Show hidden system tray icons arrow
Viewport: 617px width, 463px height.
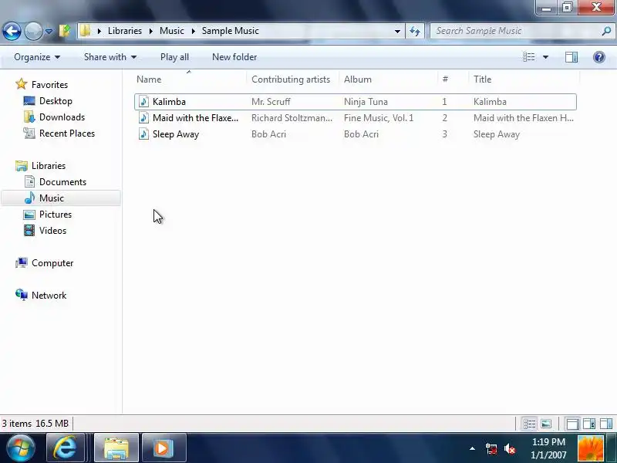coord(472,448)
